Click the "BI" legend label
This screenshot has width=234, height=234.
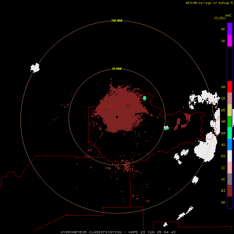click(x=223, y=191)
